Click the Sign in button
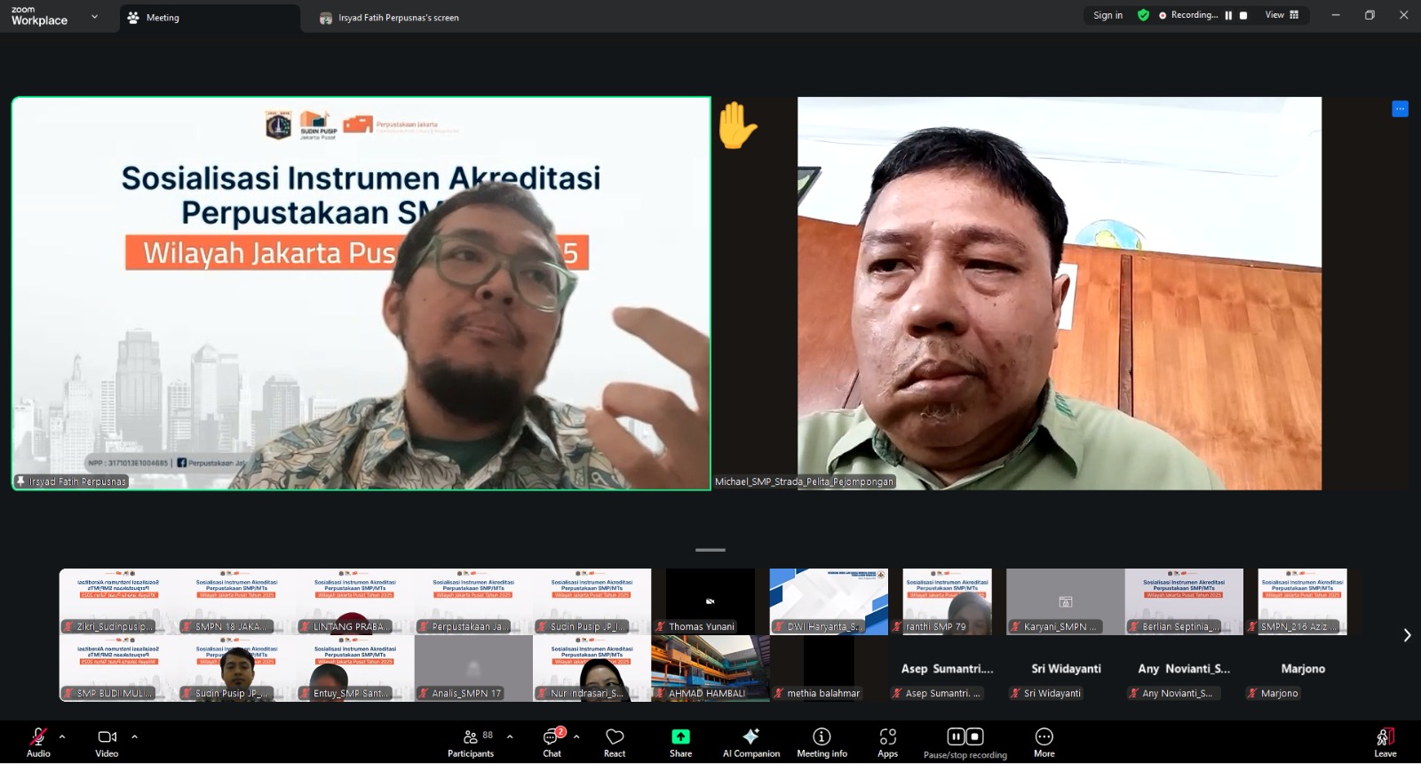The image size is (1421, 764). point(1107,15)
